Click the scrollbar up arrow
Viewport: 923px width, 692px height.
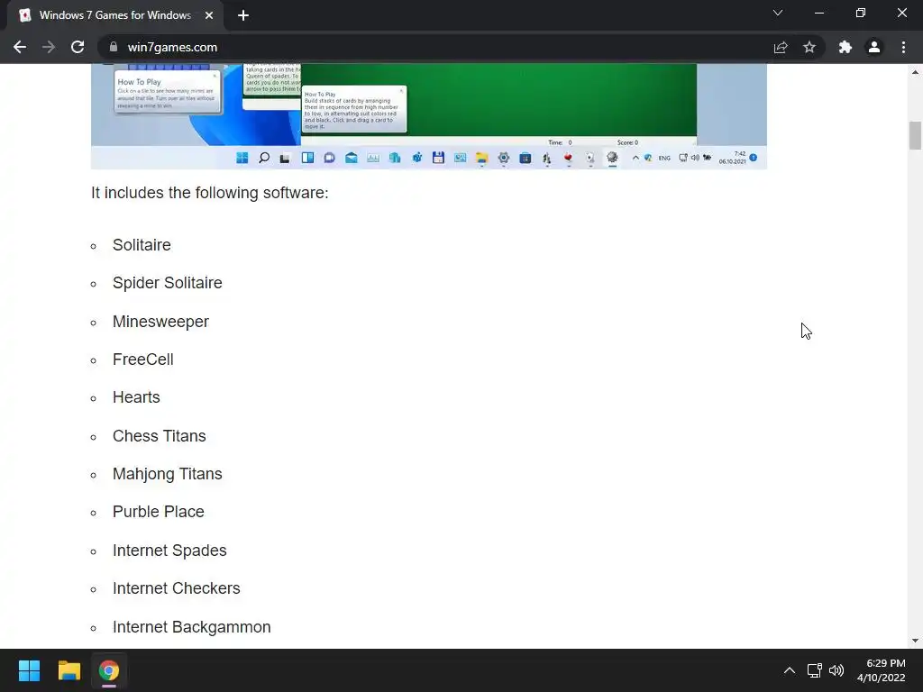tap(915, 72)
